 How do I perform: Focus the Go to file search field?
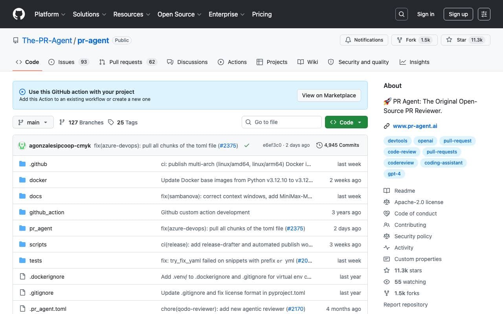pos(282,122)
